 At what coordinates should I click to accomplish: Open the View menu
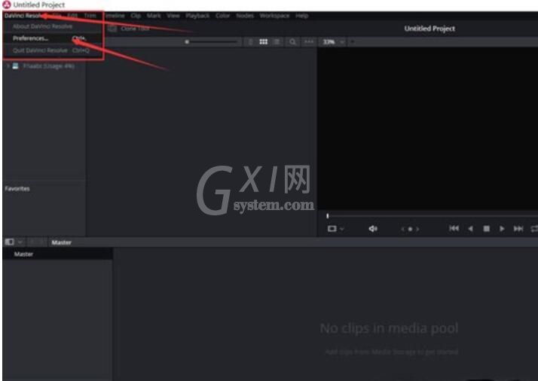(x=173, y=15)
